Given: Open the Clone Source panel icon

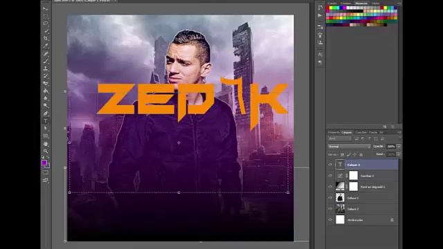Looking at the screenshot, I should [320, 42].
